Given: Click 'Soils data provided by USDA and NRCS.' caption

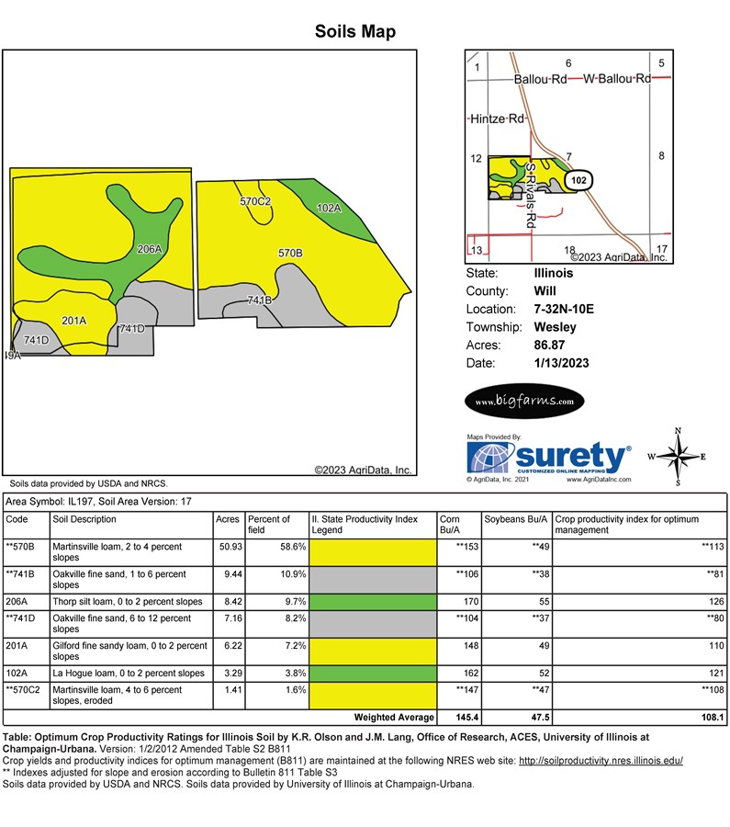Looking at the screenshot, I should tap(88, 483).
